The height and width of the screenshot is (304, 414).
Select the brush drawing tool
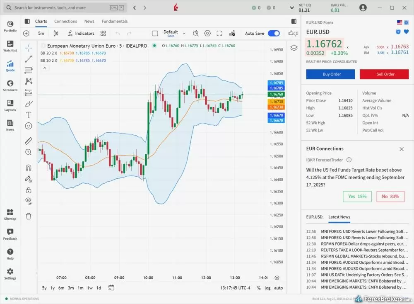click(29, 103)
